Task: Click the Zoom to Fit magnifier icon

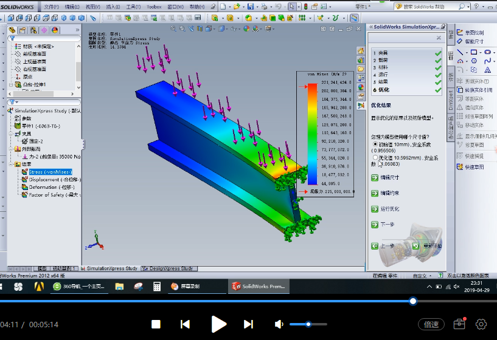Action: click(x=173, y=29)
